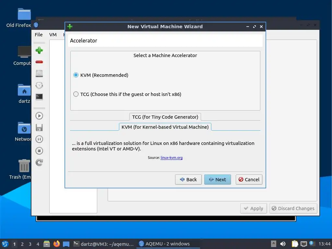Open the Old Firefox desktop folder
Image resolution: width=332 pixels, height=249 pixels.
(24, 14)
